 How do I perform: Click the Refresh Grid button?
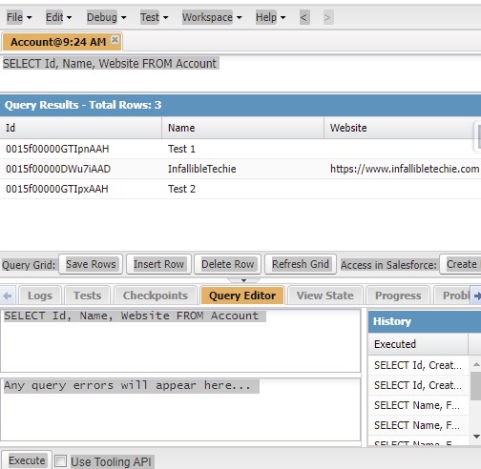301,264
